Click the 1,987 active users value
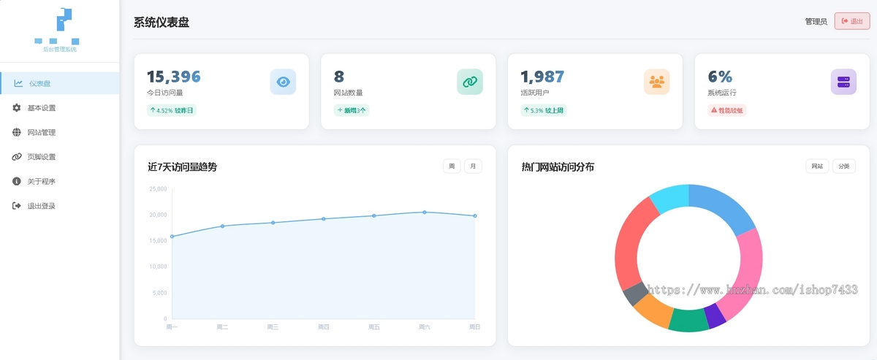 (x=542, y=77)
